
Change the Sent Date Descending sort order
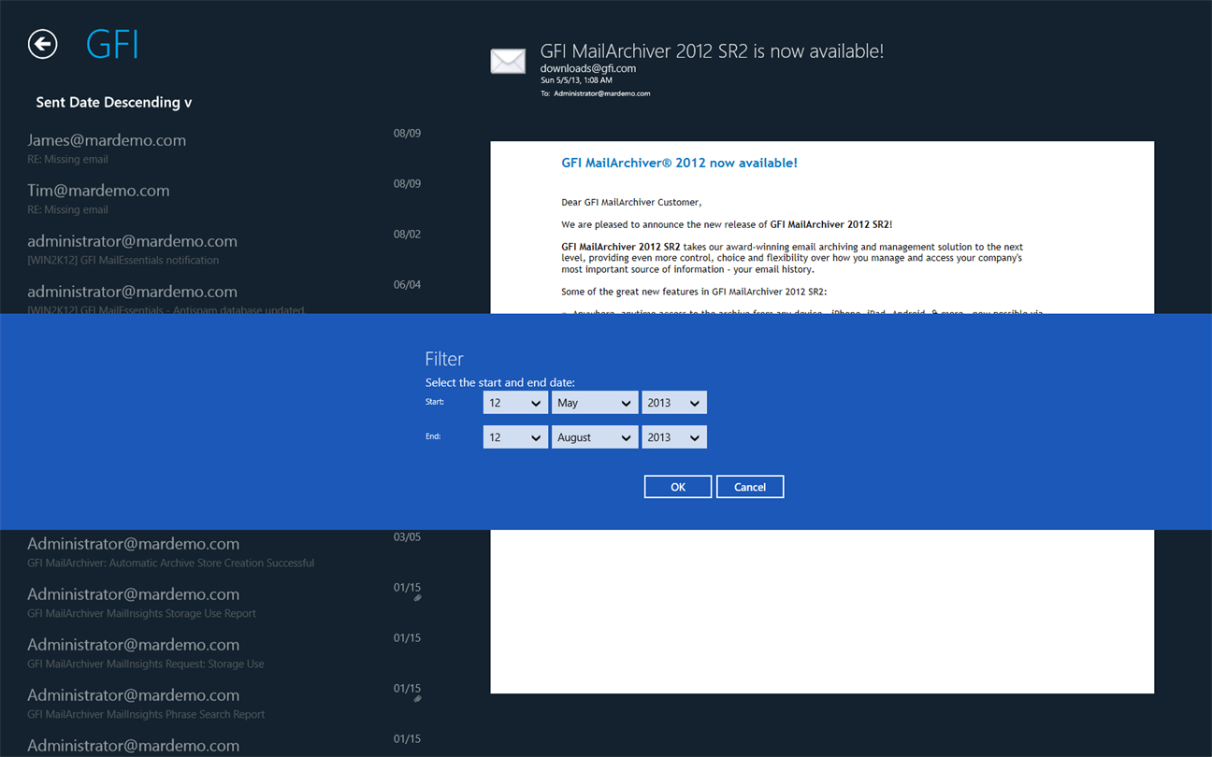(x=114, y=103)
